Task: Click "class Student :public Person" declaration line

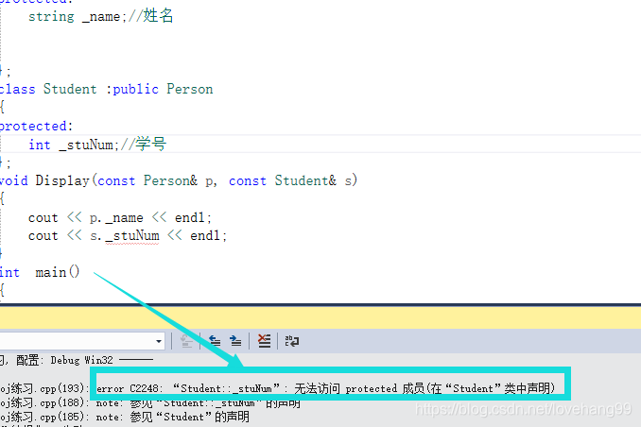Action: pos(106,89)
